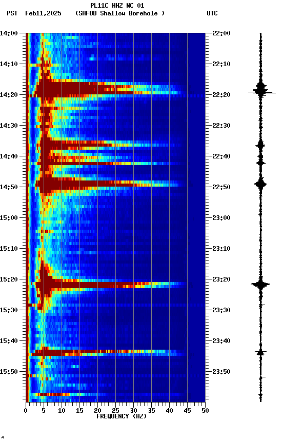Click the 22:50 UTC time label

point(221,187)
